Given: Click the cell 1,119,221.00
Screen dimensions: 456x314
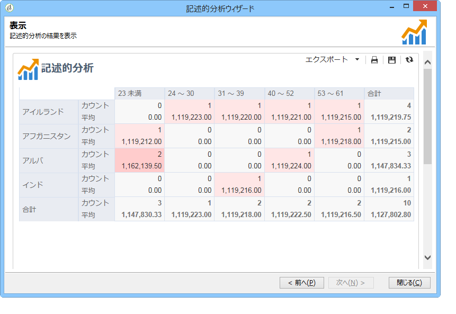Looking at the screenshot, I should pos(291,117).
